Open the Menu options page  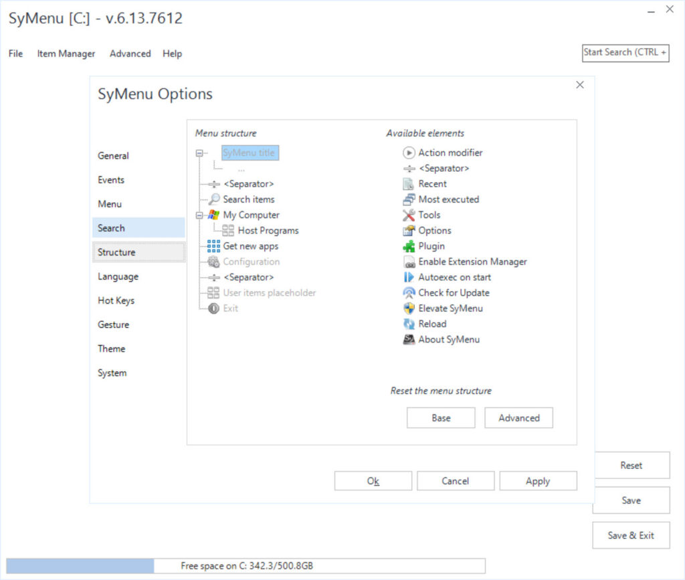139,203
